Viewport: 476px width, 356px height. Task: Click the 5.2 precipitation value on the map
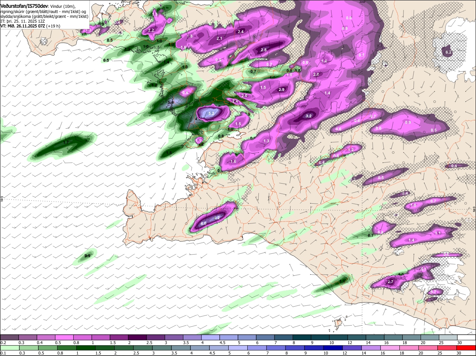[211, 113]
